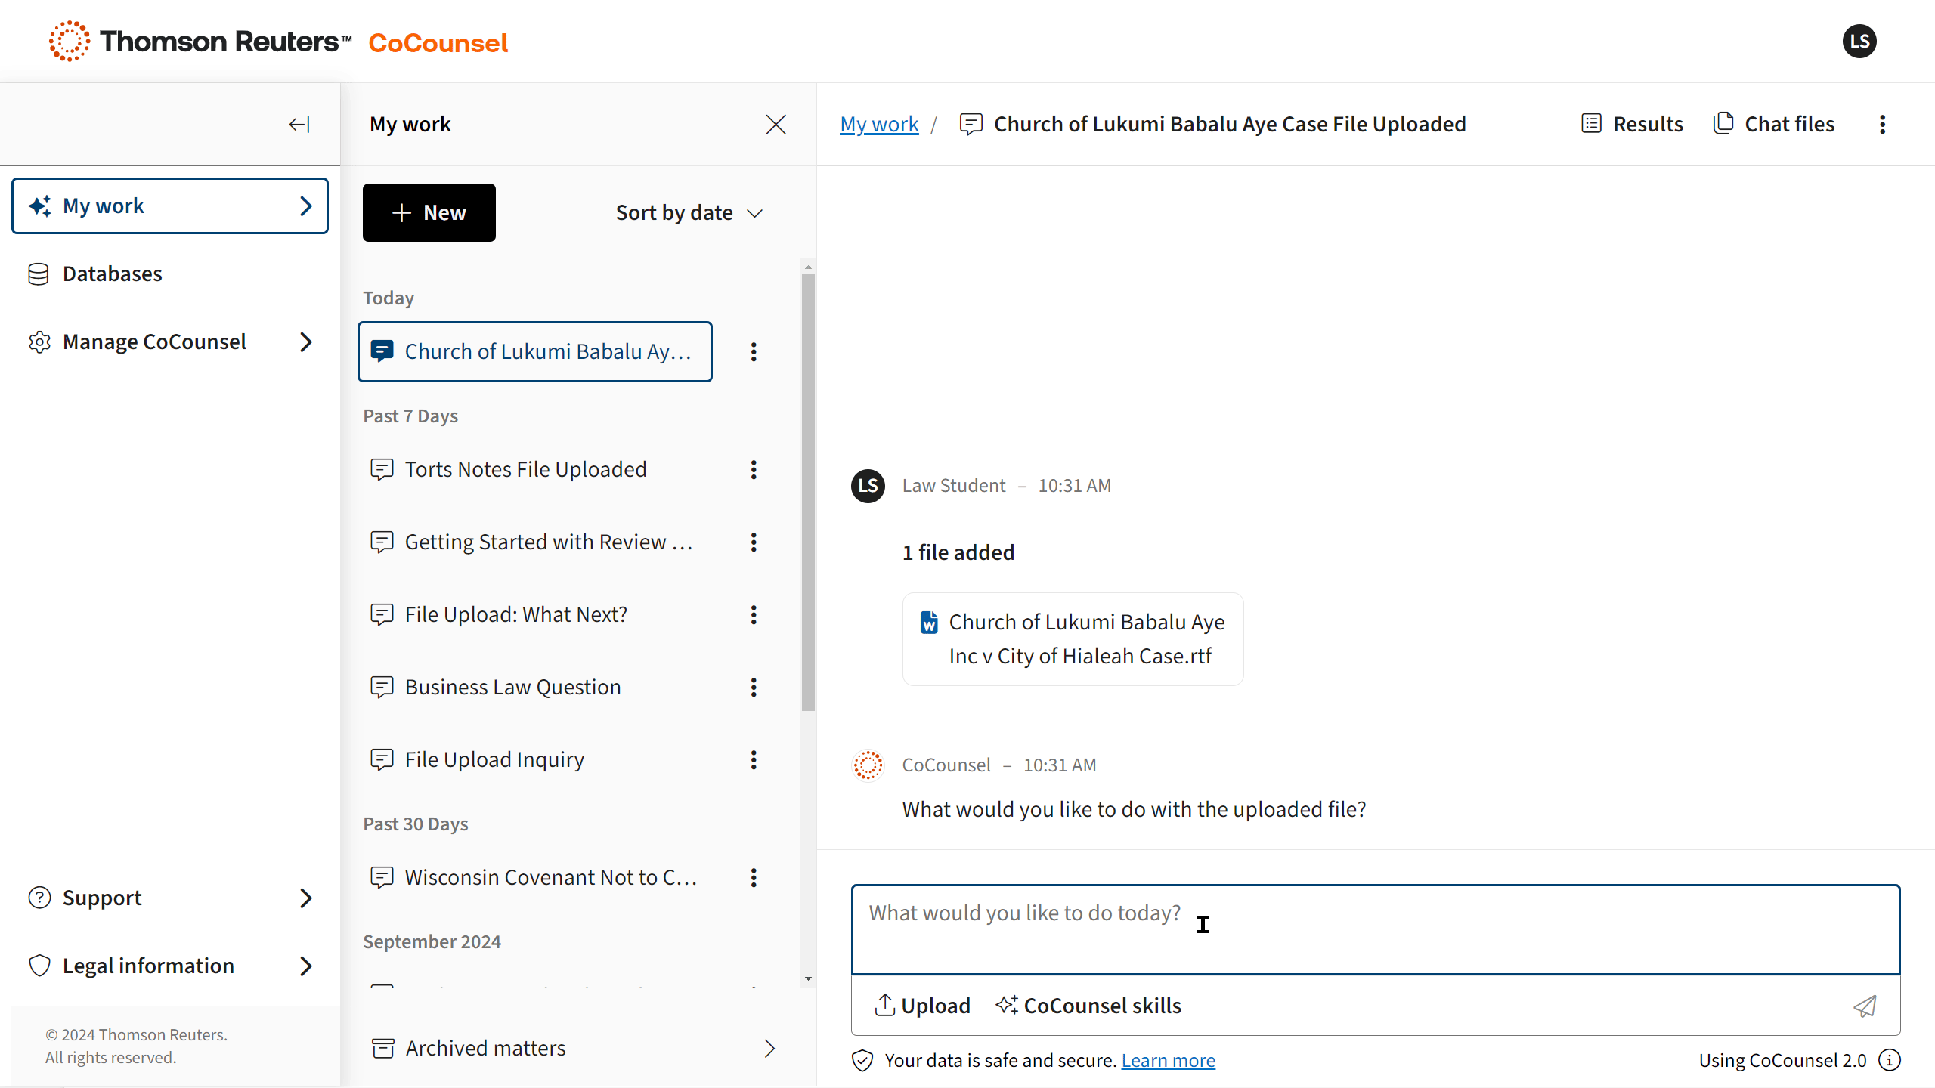Open the chat's three-dot menu in header
This screenshot has height=1088, width=1935.
click(x=1883, y=125)
